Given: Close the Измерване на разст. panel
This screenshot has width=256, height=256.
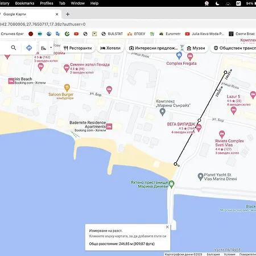Looking at the screenshot, I should point(167,227).
